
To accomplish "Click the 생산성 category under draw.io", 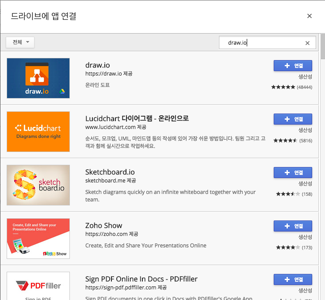I will 305,76.
